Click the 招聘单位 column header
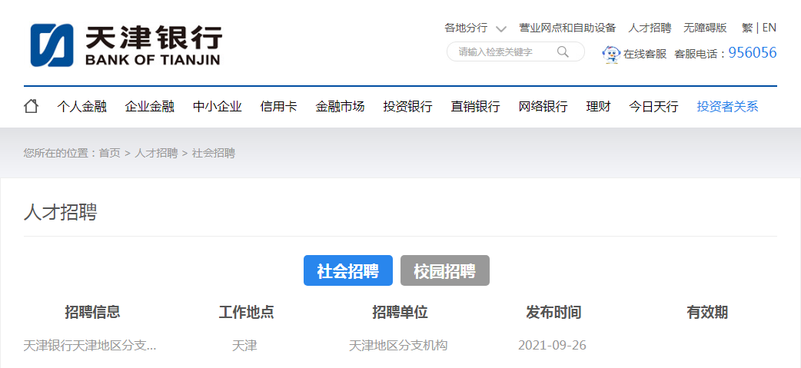The width and height of the screenshot is (801, 368). pos(400,313)
